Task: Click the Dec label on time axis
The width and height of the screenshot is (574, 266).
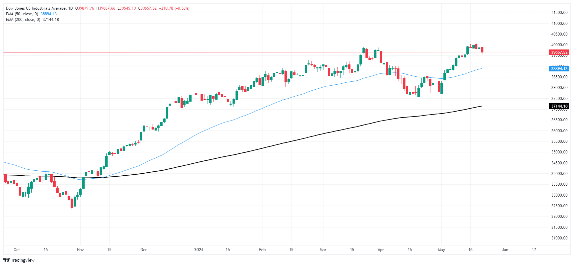Action: (x=144, y=250)
